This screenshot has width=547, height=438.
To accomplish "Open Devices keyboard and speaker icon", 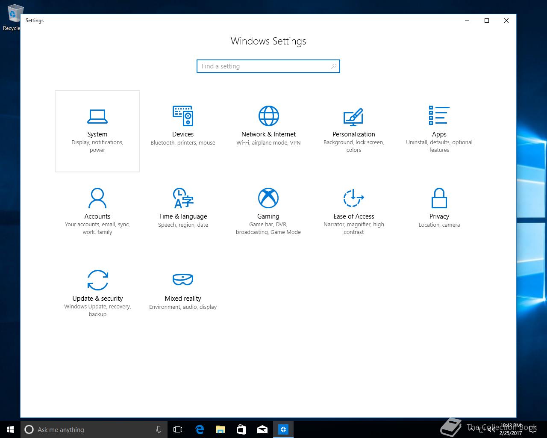I will coord(183,116).
